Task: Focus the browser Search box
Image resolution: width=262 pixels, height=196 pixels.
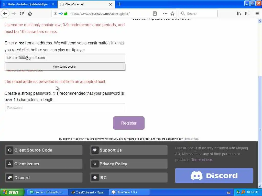Action: (198, 14)
